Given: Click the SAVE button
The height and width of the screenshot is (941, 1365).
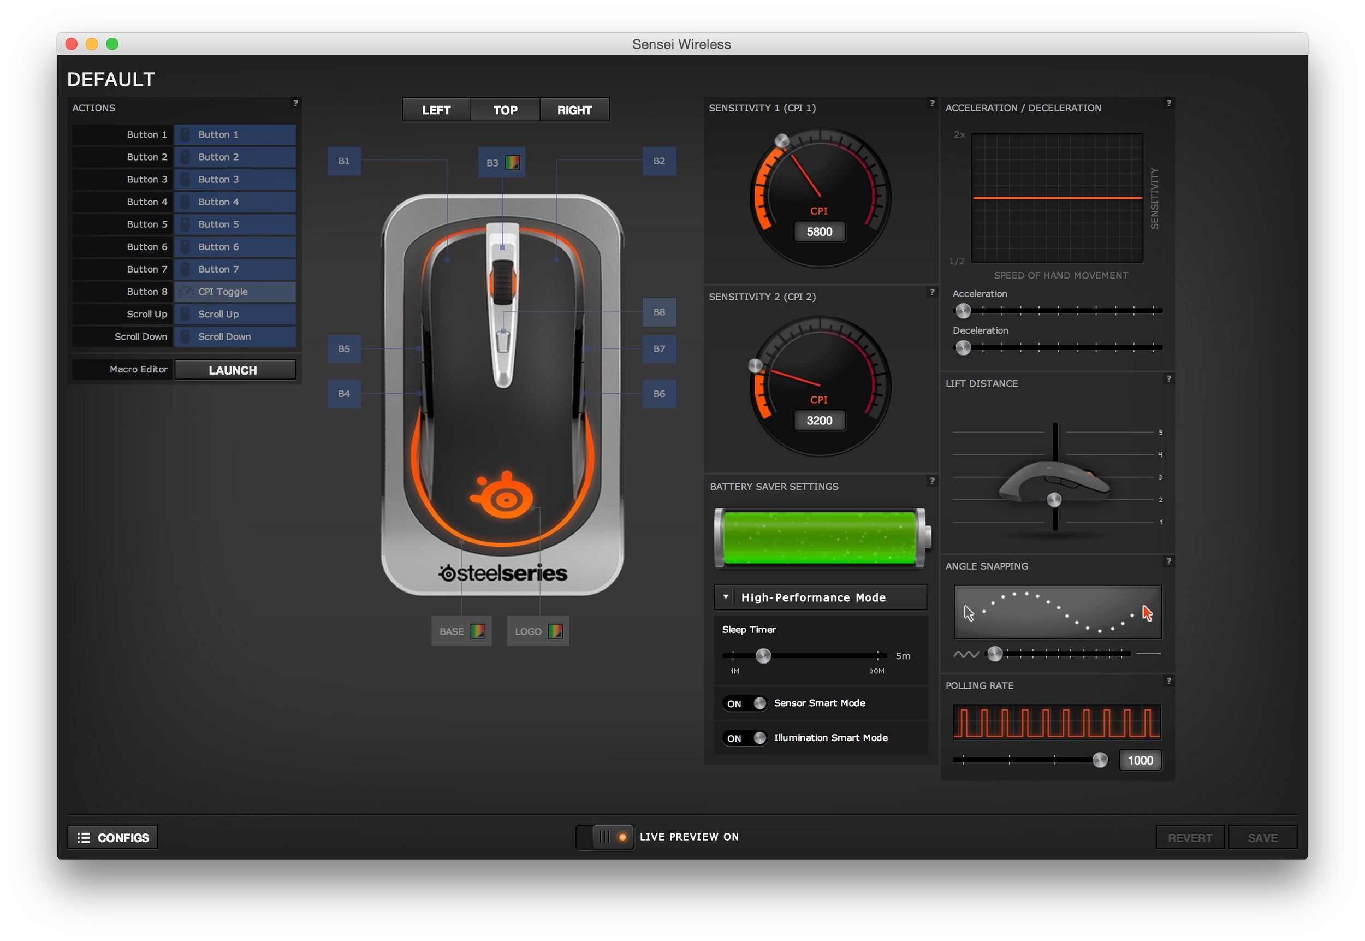Looking at the screenshot, I should click(1262, 837).
